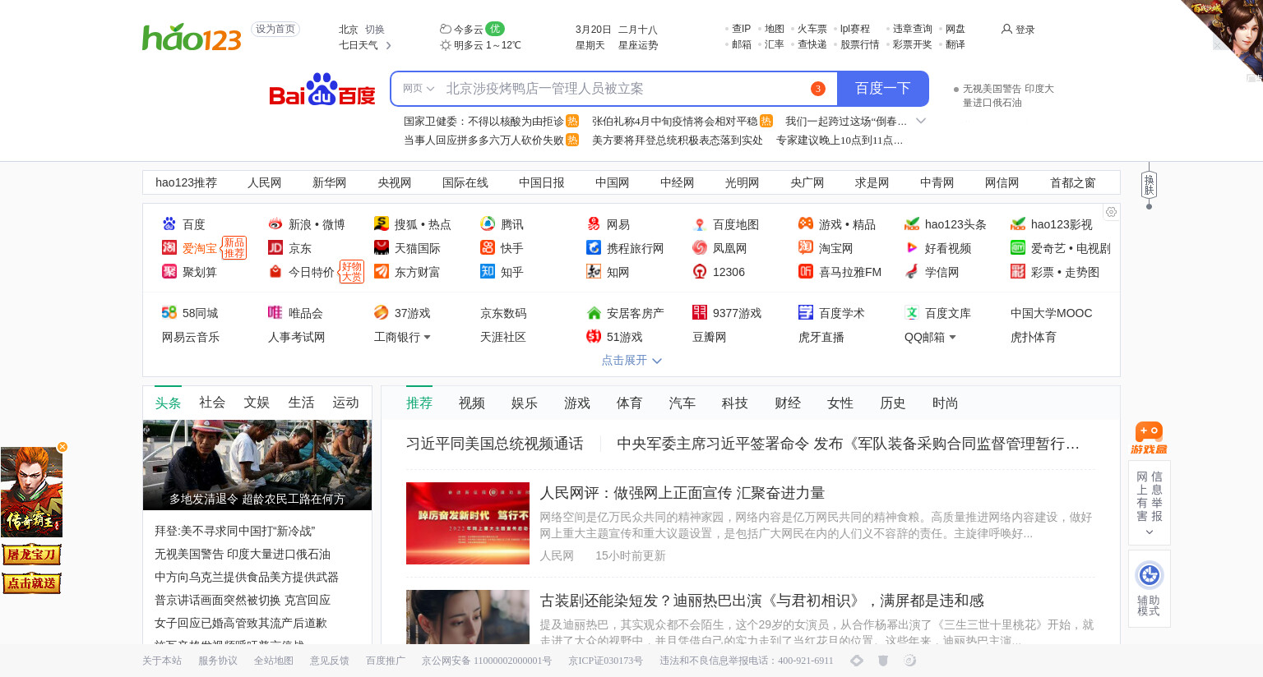Open 网易 site icon link
1263x677 pixels.
point(594,223)
